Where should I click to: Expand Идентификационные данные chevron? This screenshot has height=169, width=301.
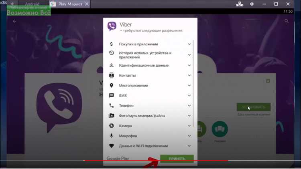(x=189, y=65)
